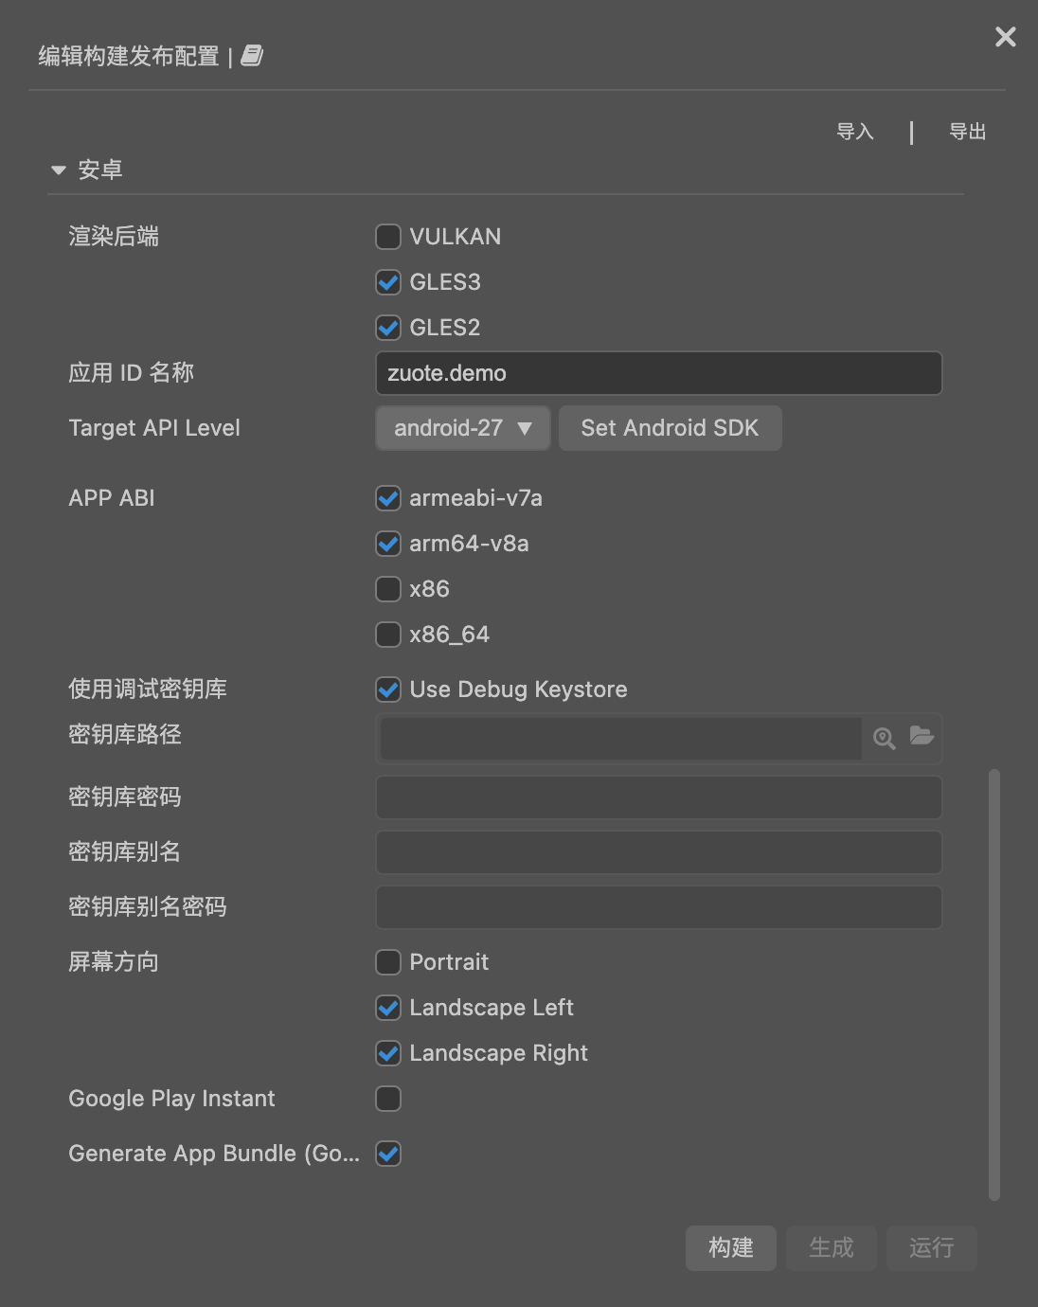
Task: Click the keystore path locate magnifier icon
Action: 884,739
